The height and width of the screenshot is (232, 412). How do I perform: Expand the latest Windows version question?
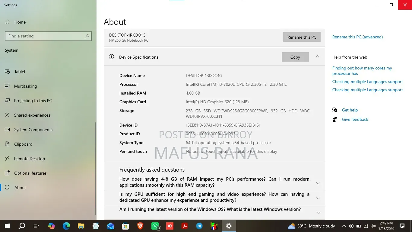[318, 213]
